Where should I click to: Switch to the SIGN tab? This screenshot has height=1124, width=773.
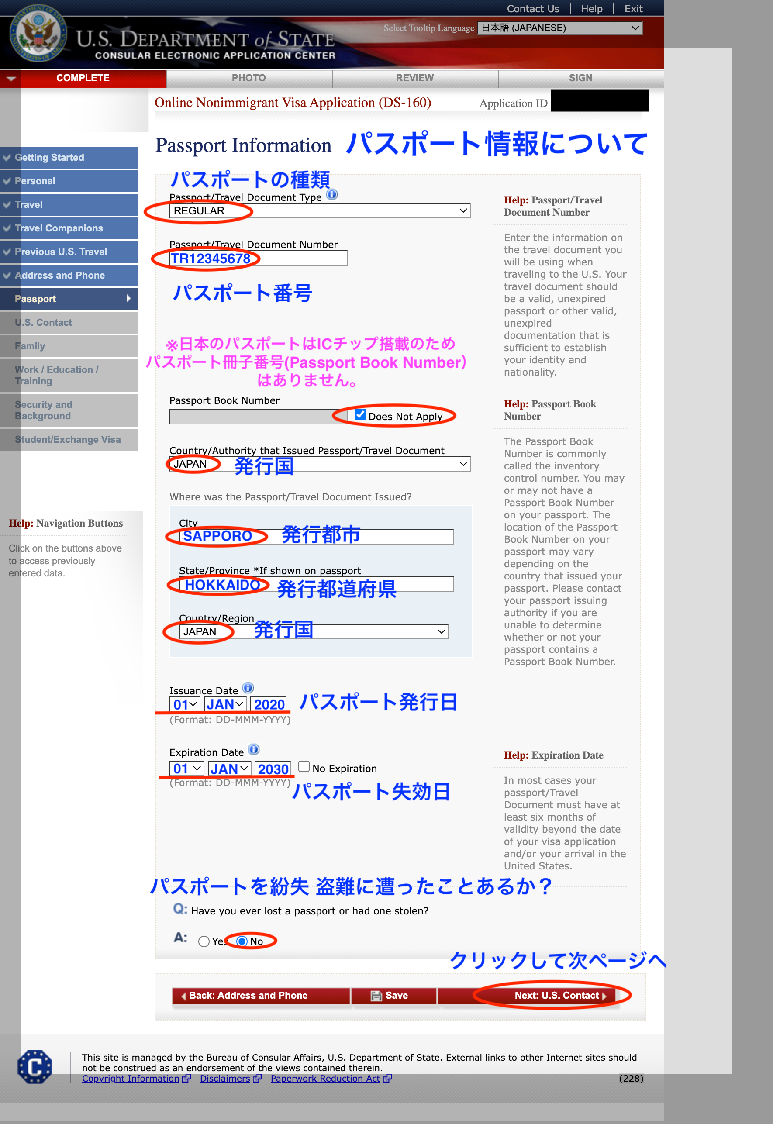click(581, 78)
